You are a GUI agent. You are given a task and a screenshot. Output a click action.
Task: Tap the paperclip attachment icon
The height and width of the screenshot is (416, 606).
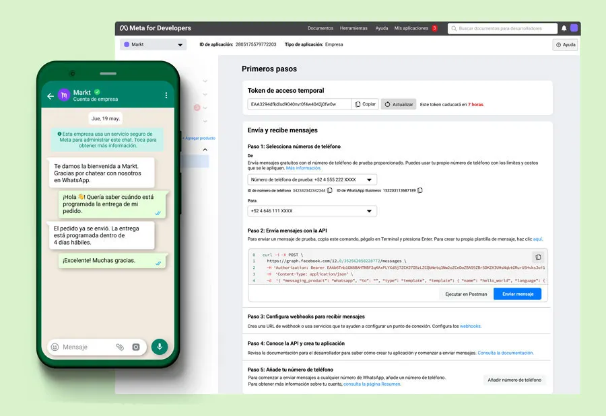(x=121, y=347)
